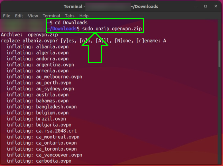Click the 'inflating: andorra.ovpn' line
The width and height of the screenshot is (223, 166).
pos(38,59)
